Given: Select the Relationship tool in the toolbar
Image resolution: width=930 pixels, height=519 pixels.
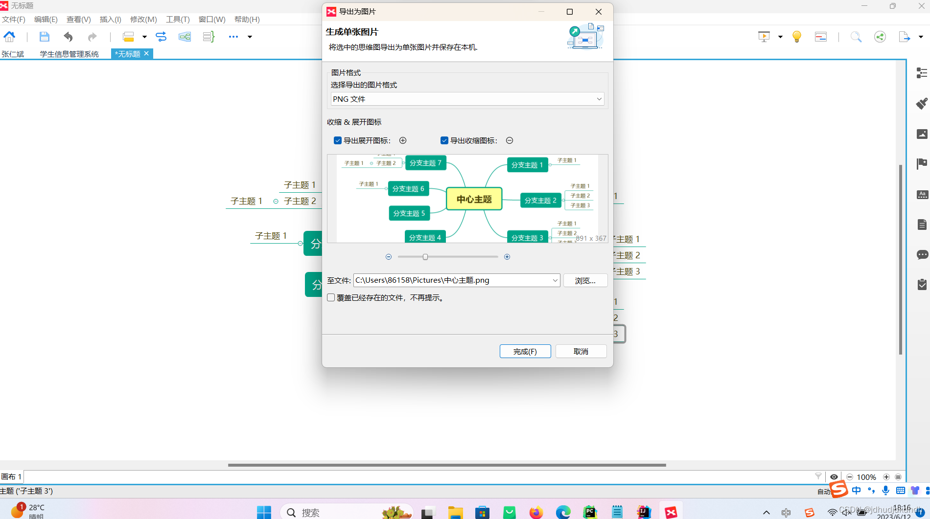Looking at the screenshot, I should [x=161, y=37].
